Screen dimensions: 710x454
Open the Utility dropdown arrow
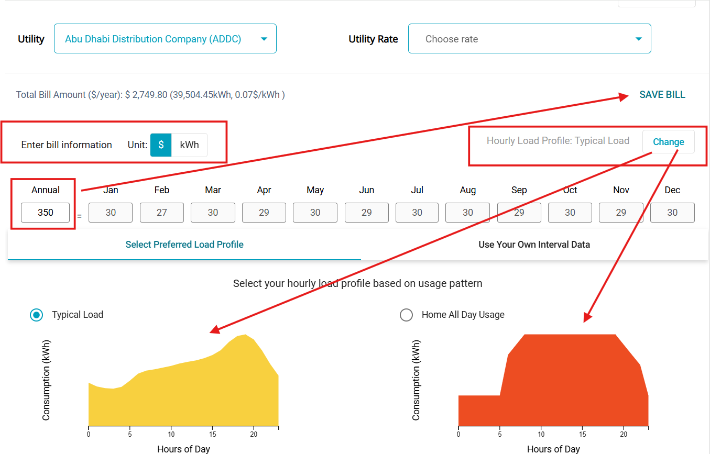tap(264, 39)
